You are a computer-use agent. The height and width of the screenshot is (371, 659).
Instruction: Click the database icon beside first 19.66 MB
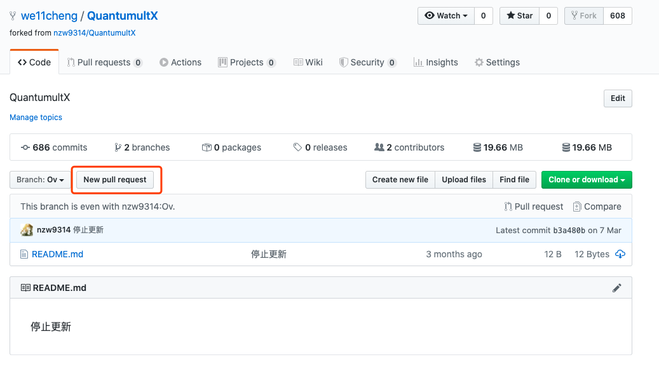(x=477, y=147)
